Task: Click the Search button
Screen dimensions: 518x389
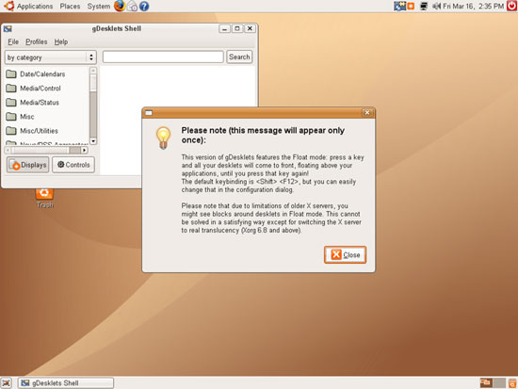Action: [x=239, y=57]
